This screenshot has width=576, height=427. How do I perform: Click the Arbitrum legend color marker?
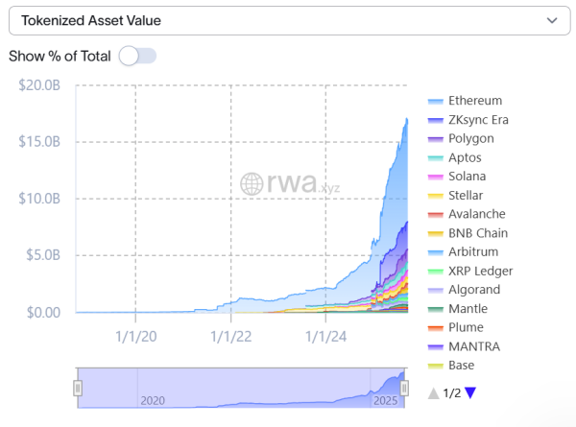pyautogui.click(x=435, y=252)
